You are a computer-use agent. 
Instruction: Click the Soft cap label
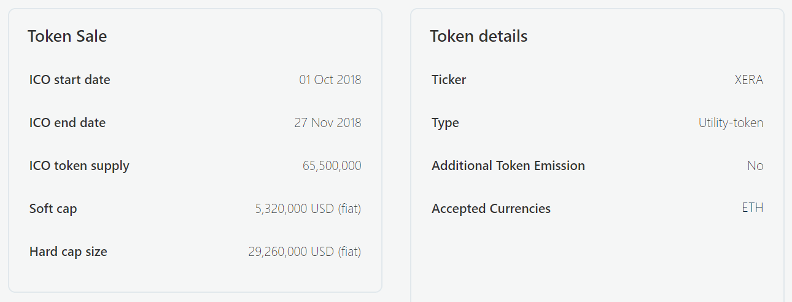tap(53, 209)
